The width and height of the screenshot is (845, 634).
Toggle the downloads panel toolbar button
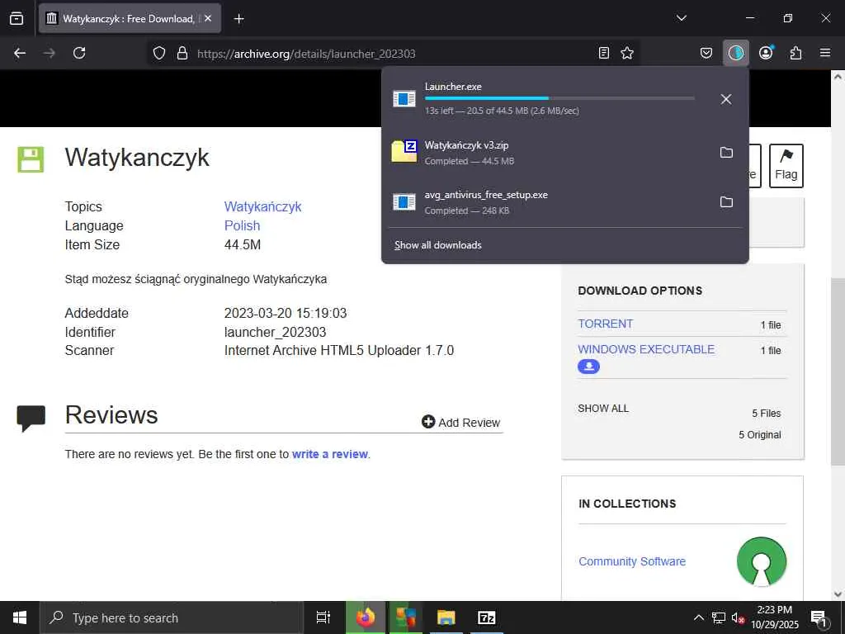tap(735, 53)
